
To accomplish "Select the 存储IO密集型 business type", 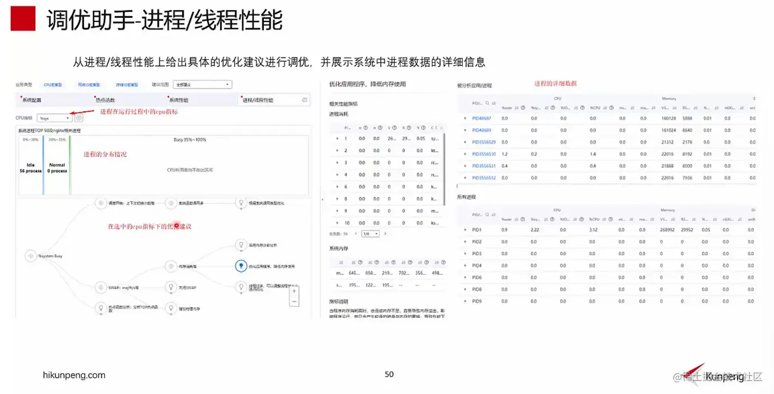I will 127,85.
